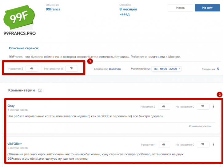The height and width of the screenshot is (167, 223).
Task: Thumbs up Gray's comment
Action: (164, 107)
